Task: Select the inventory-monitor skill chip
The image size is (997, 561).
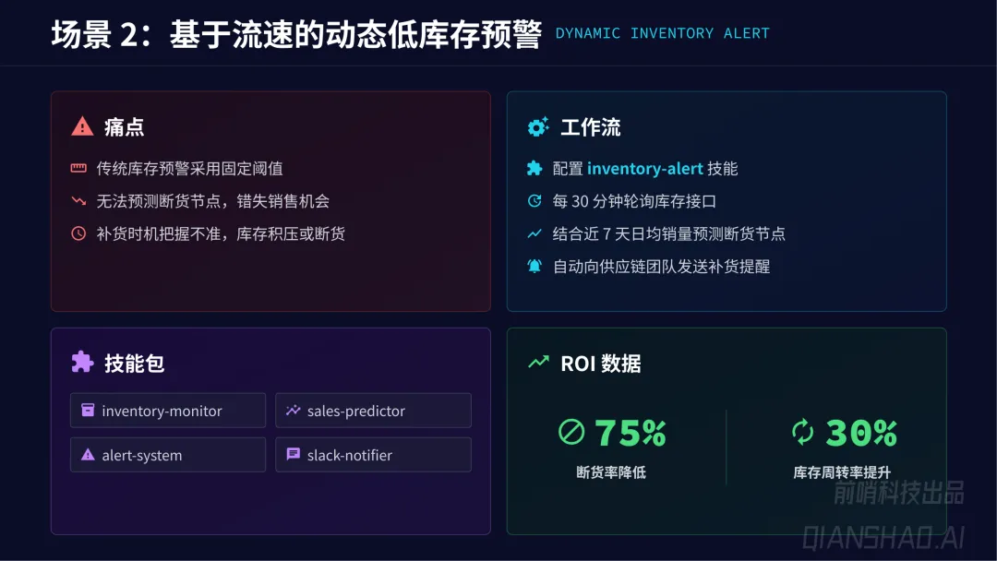Action: click(x=168, y=411)
